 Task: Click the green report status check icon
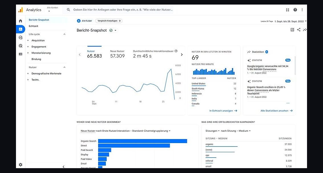click(111, 30)
